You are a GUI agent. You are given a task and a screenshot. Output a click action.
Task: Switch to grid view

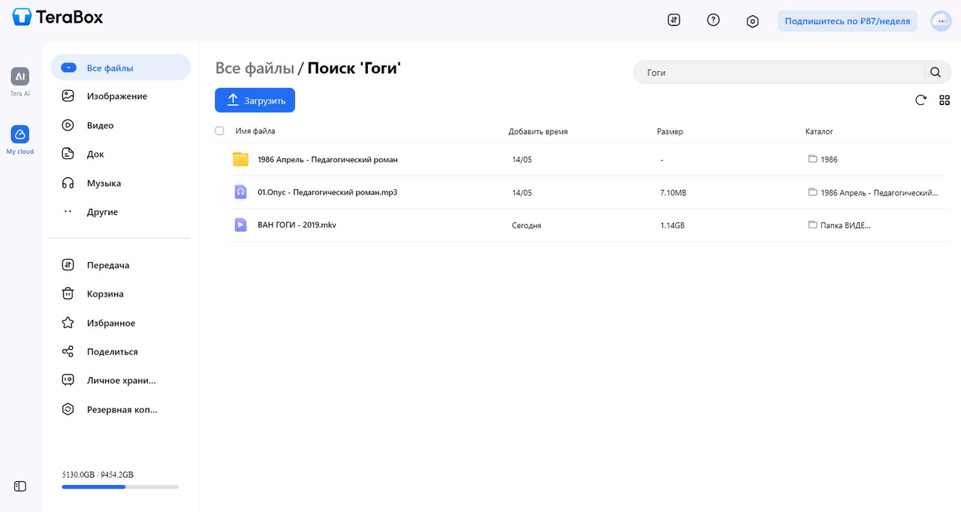(x=944, y=100)
